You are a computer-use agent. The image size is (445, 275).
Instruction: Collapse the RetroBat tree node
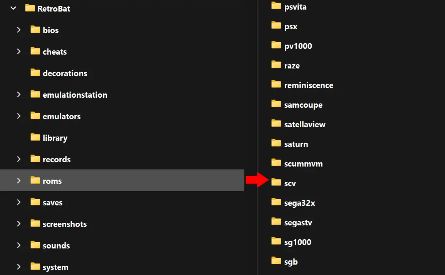[x=13, y=8]
